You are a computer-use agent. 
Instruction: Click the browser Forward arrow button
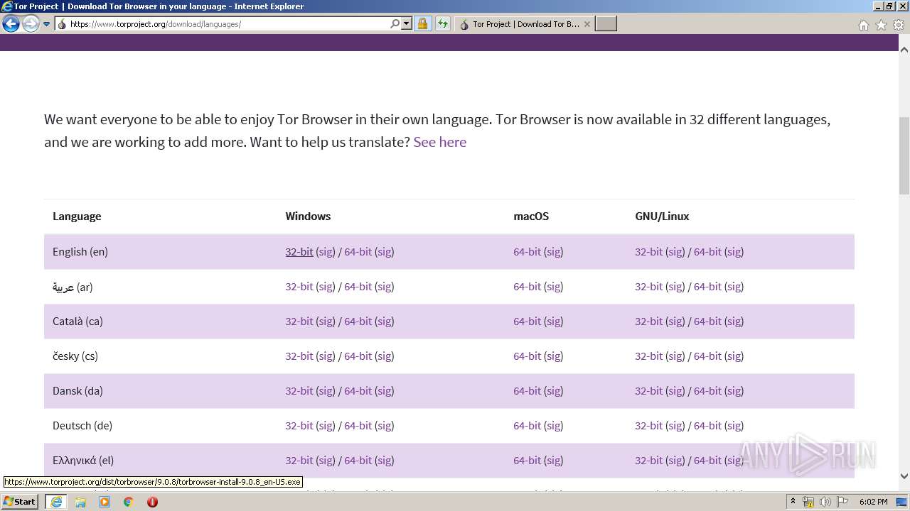click(x=31, y=24)
